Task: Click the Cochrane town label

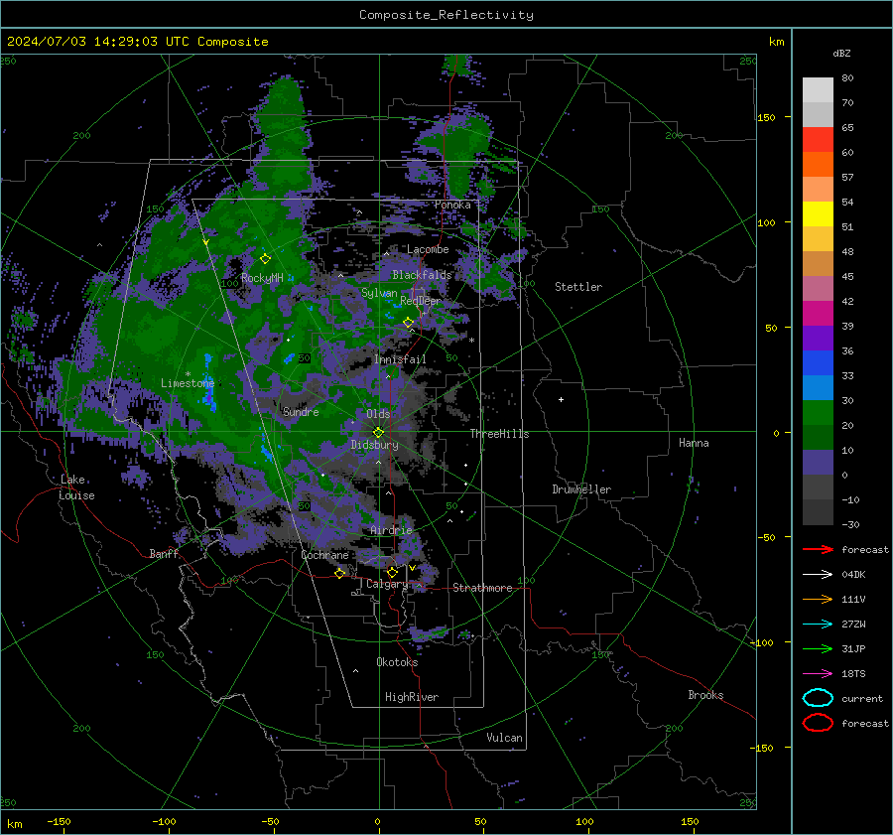Action: coord(324,555)
